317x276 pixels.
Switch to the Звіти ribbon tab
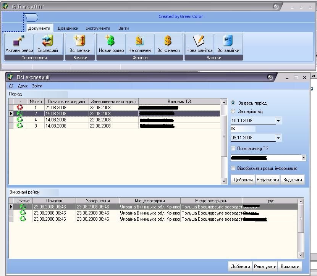pos(124,28)
